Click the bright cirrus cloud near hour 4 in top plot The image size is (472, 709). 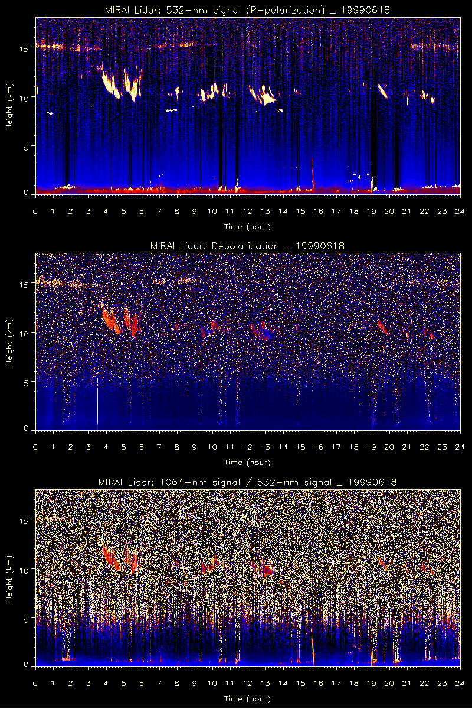point(109,83)
